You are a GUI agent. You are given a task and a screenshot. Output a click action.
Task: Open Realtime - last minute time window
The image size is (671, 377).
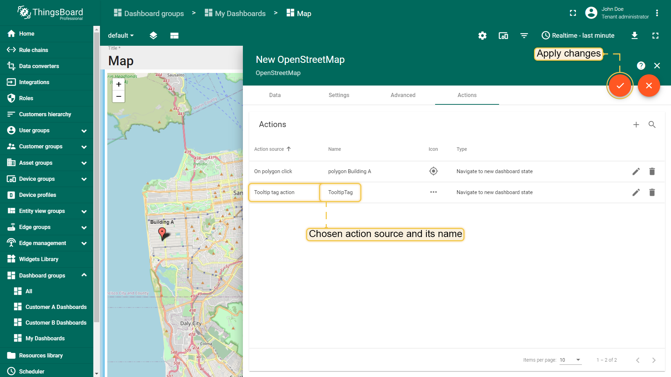click(x=578, y=36)
